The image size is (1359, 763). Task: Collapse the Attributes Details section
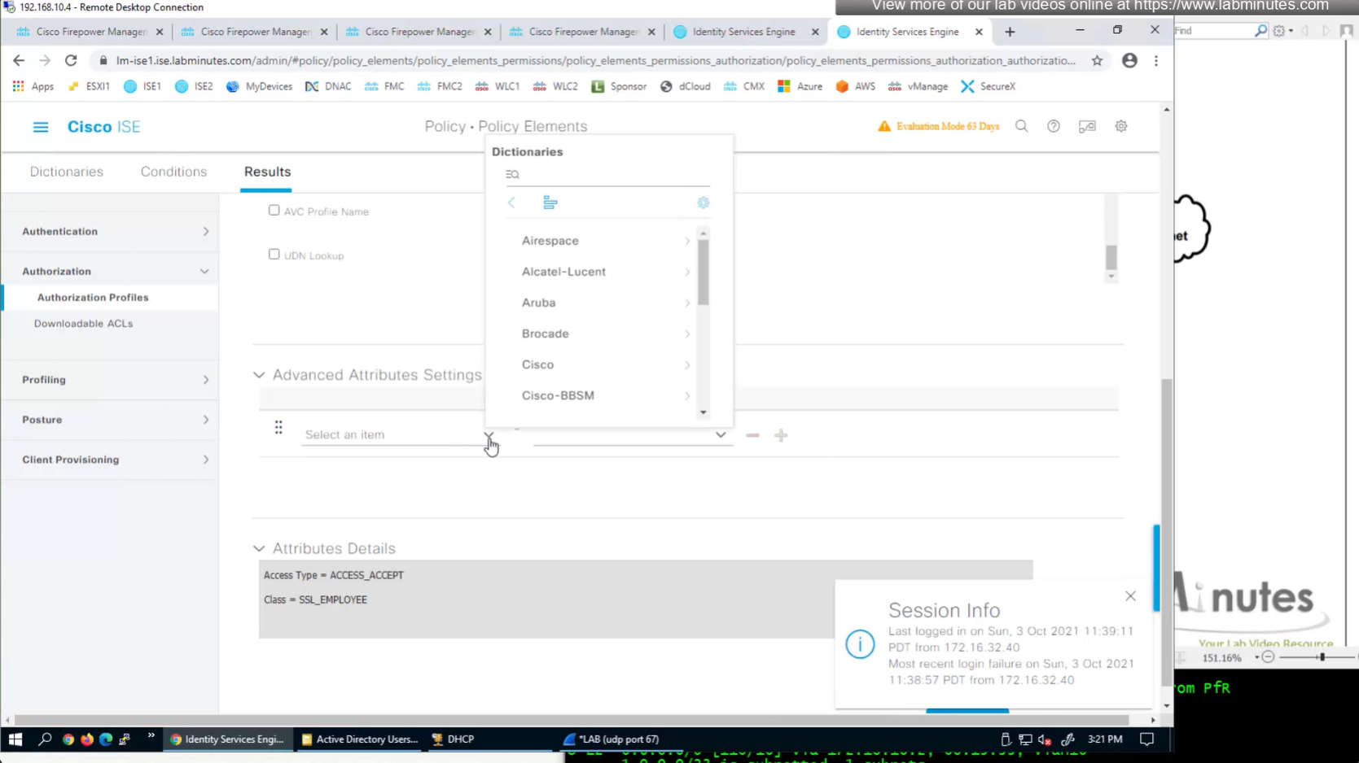click(x=259, y=549)
